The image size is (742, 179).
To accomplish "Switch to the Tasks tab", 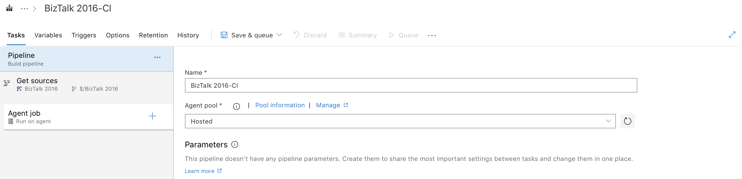I will coord(16,35).
